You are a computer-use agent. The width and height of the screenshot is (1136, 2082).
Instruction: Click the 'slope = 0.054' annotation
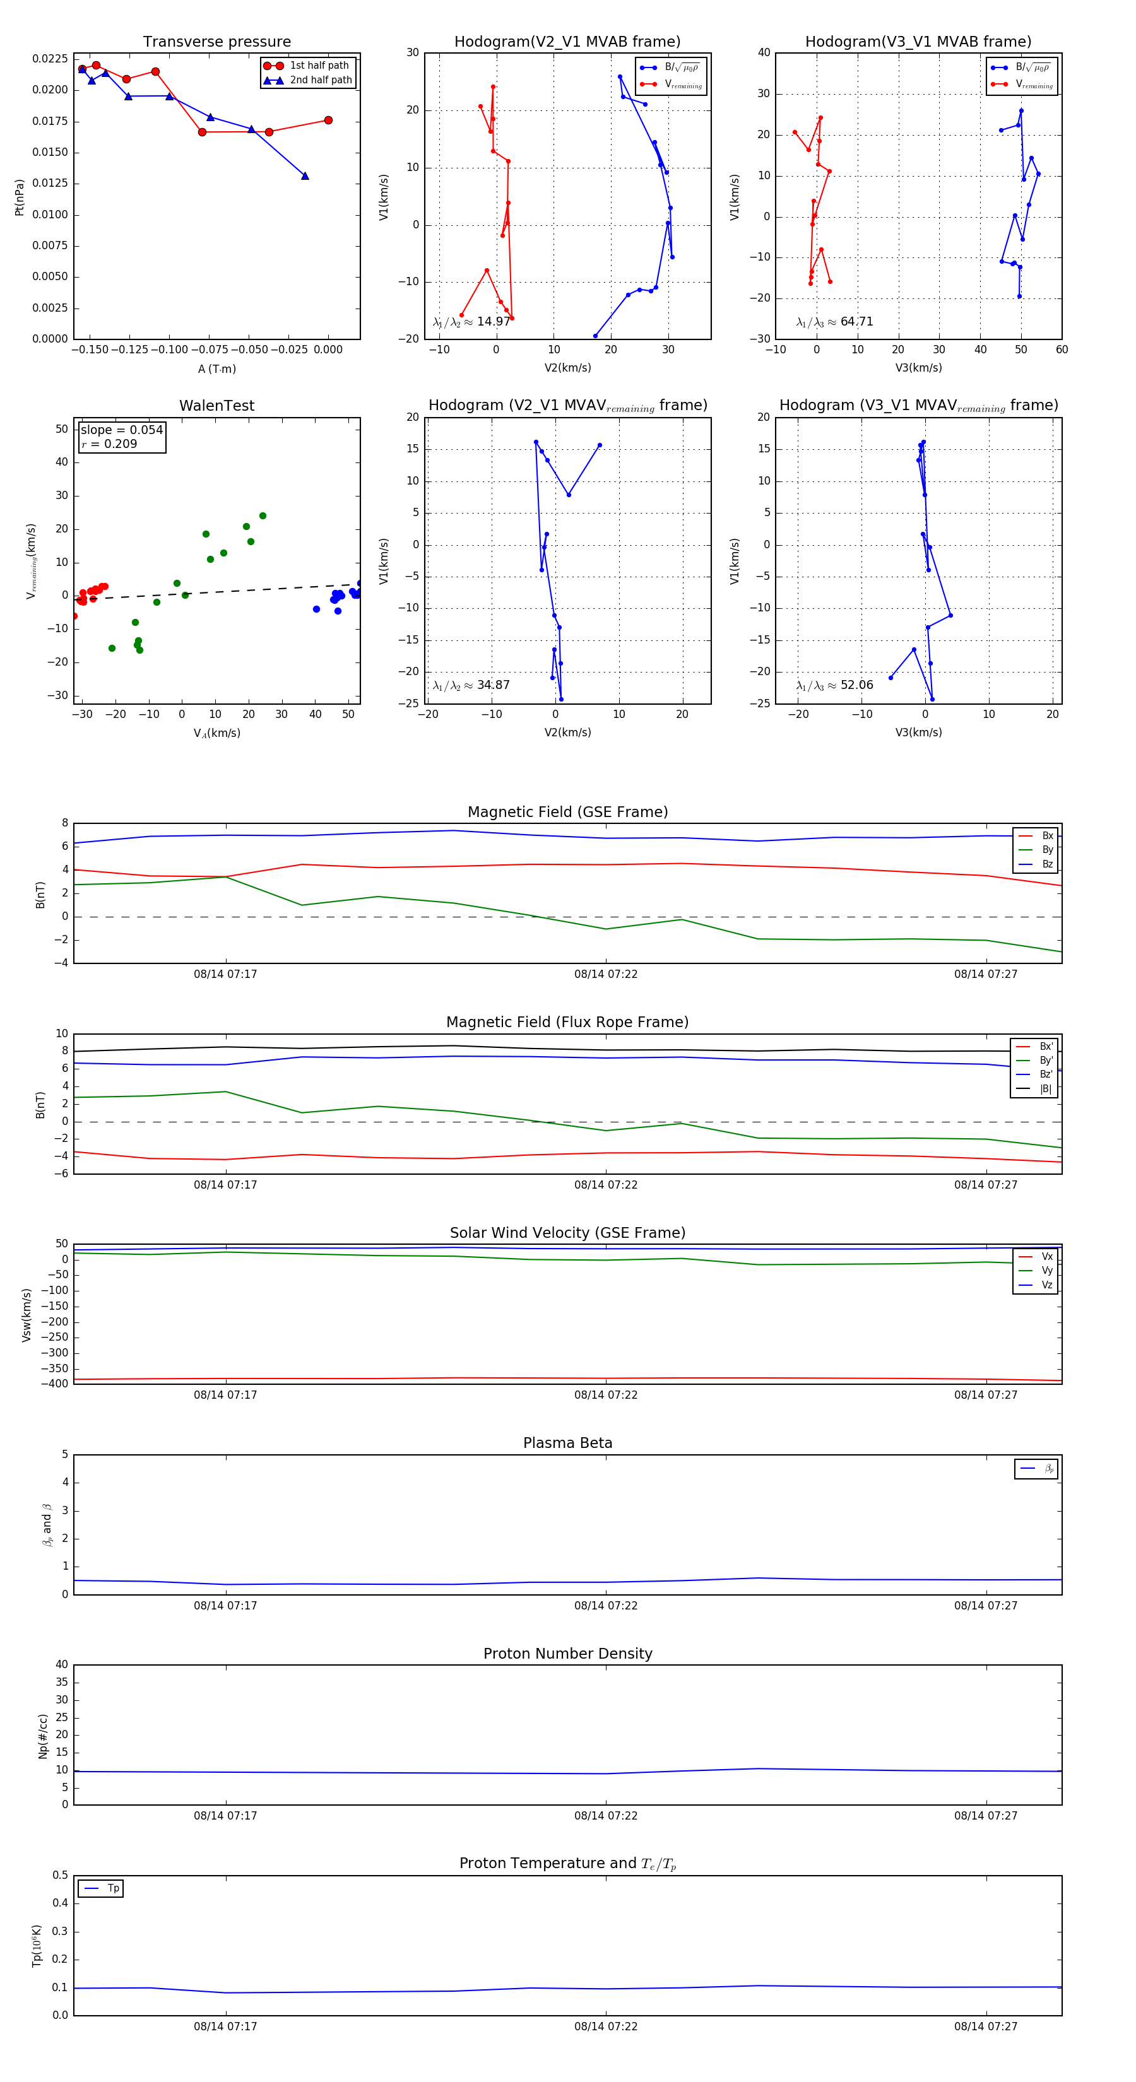[x=122, y=430]
